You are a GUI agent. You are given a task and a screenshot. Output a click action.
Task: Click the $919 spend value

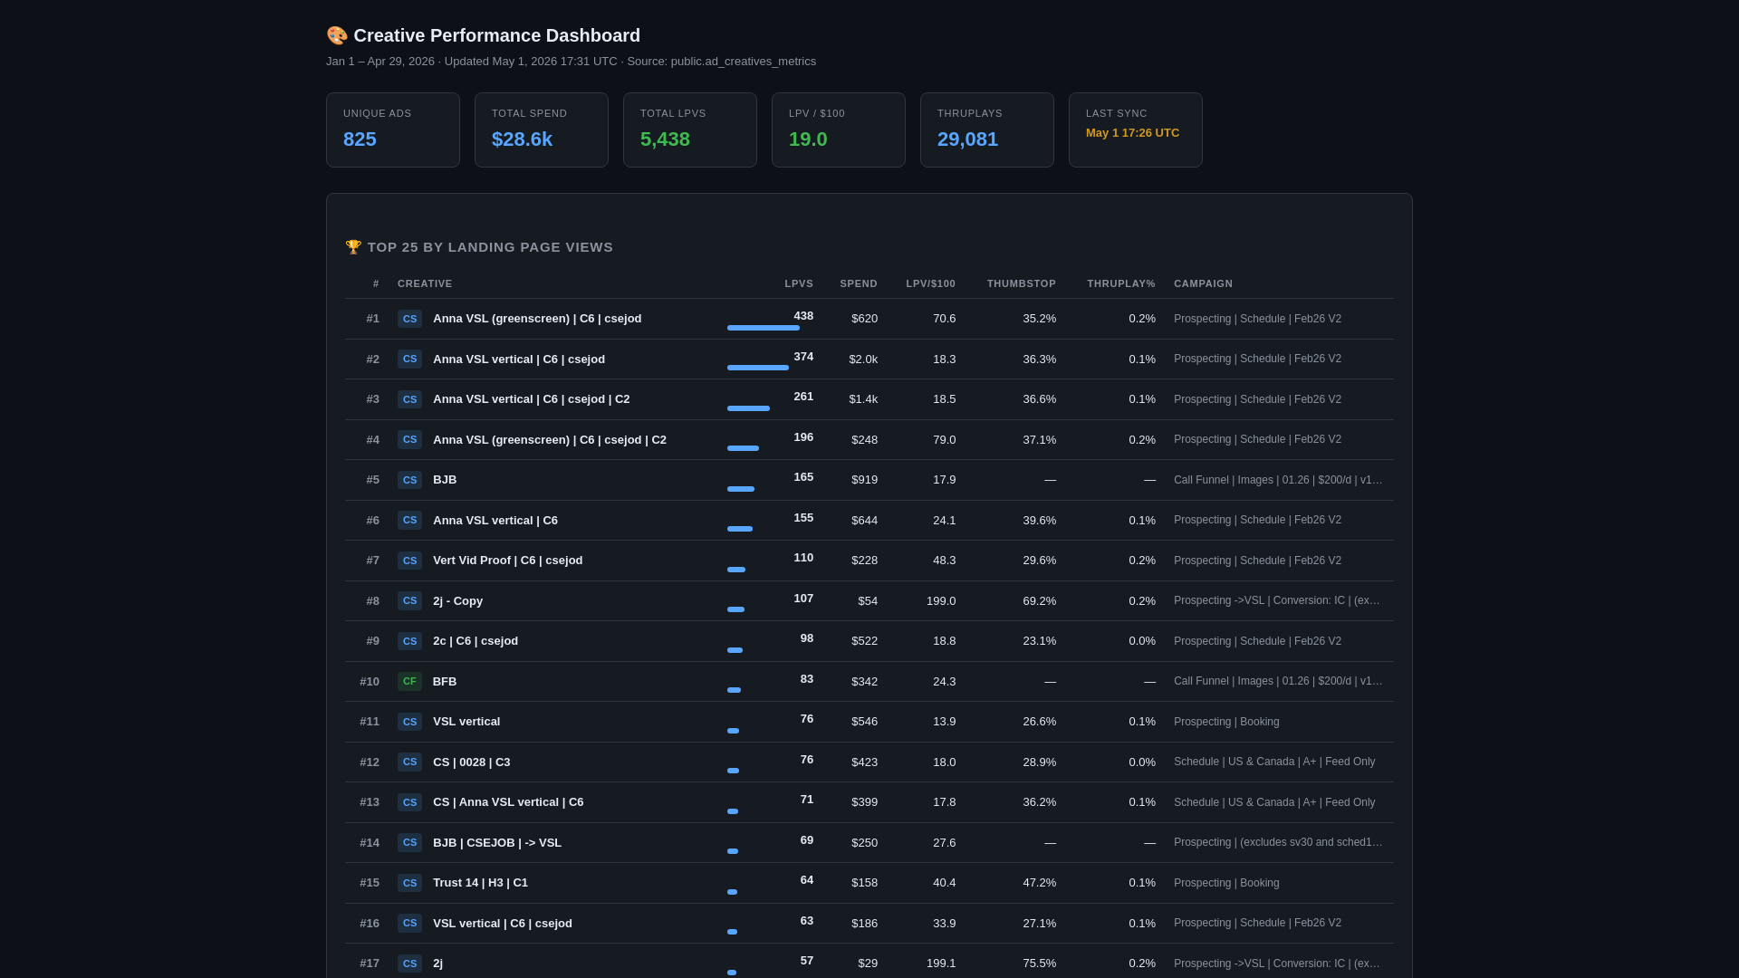tap(864, 480)
